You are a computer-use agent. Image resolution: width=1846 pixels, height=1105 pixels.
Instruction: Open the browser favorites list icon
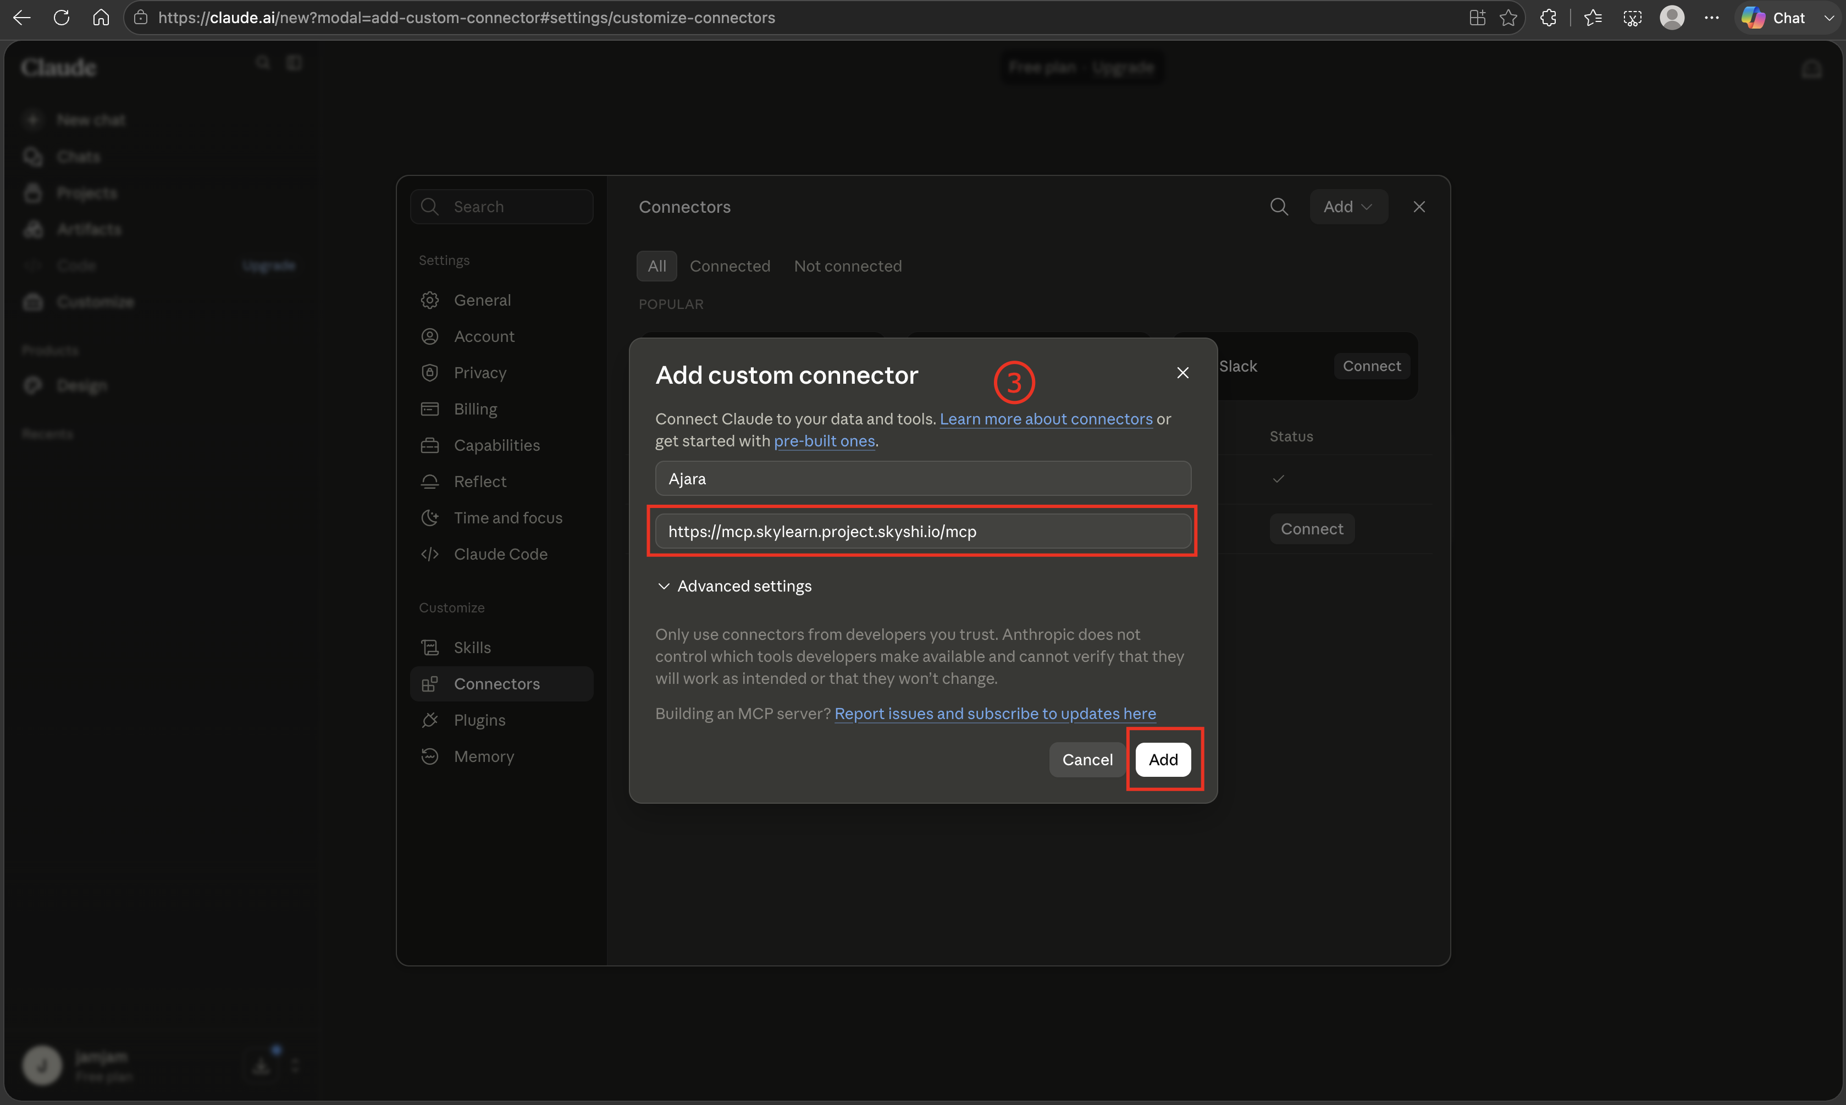(x=1593, y=18)
